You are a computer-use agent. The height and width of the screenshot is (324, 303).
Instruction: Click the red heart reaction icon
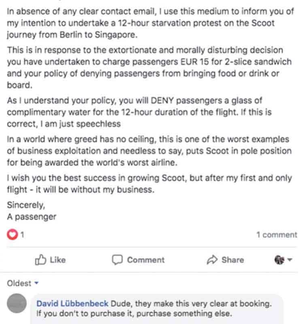coord(12,234)
